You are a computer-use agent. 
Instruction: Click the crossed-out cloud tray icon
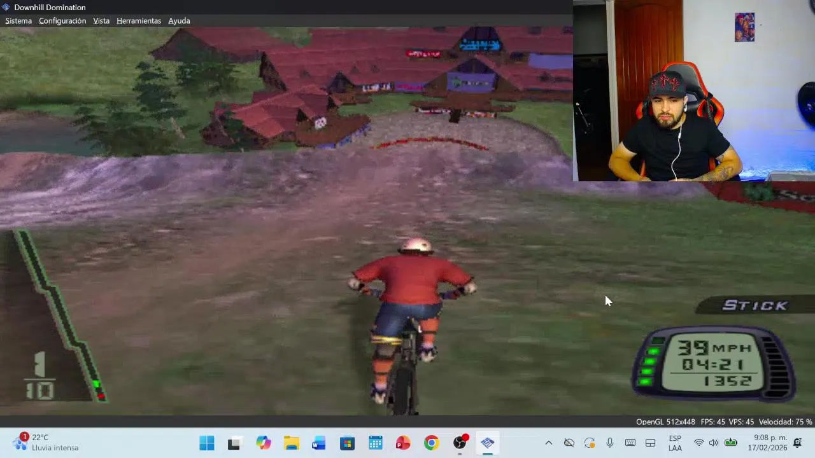pos(569,443)
